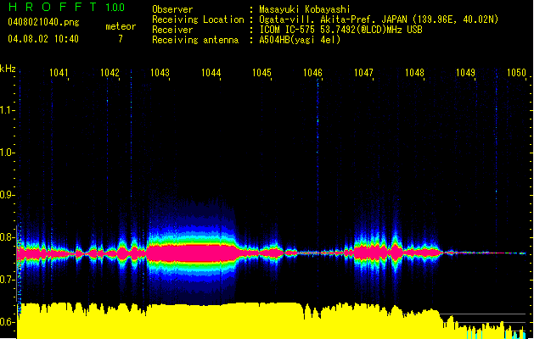Click the 1042 time marker
Screen dimensions: 534x339
point(110,73)
